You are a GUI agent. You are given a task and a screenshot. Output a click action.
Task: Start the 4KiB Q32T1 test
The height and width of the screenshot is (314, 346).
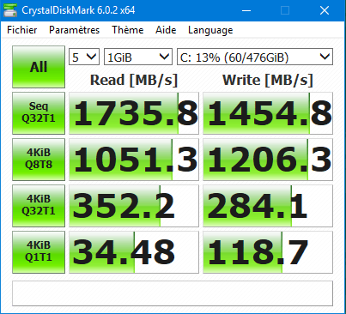click(39, 206)
